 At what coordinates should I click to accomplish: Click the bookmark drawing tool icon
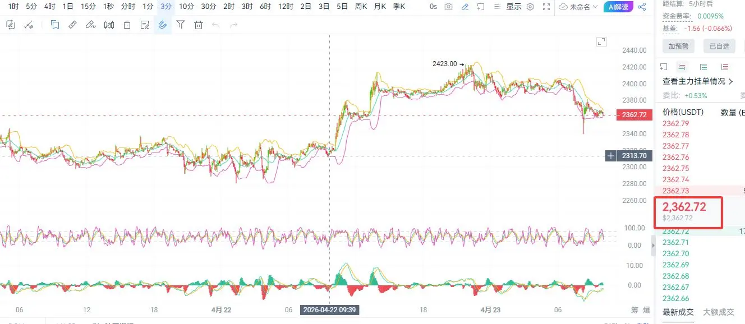55,25
